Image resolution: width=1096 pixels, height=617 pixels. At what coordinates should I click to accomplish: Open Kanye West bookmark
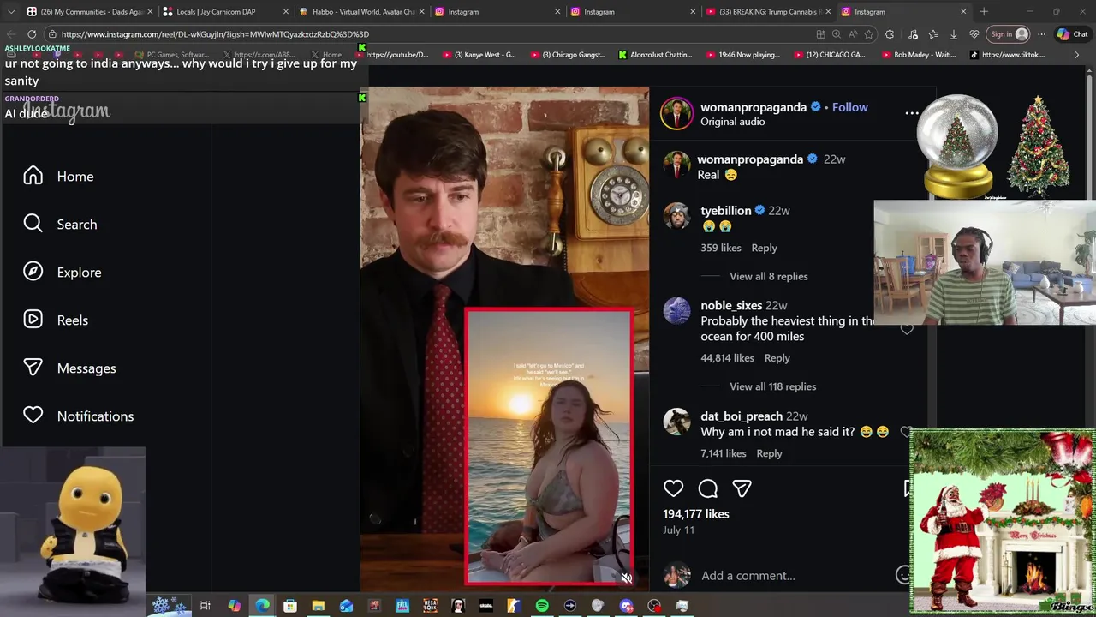coord(479,55)
